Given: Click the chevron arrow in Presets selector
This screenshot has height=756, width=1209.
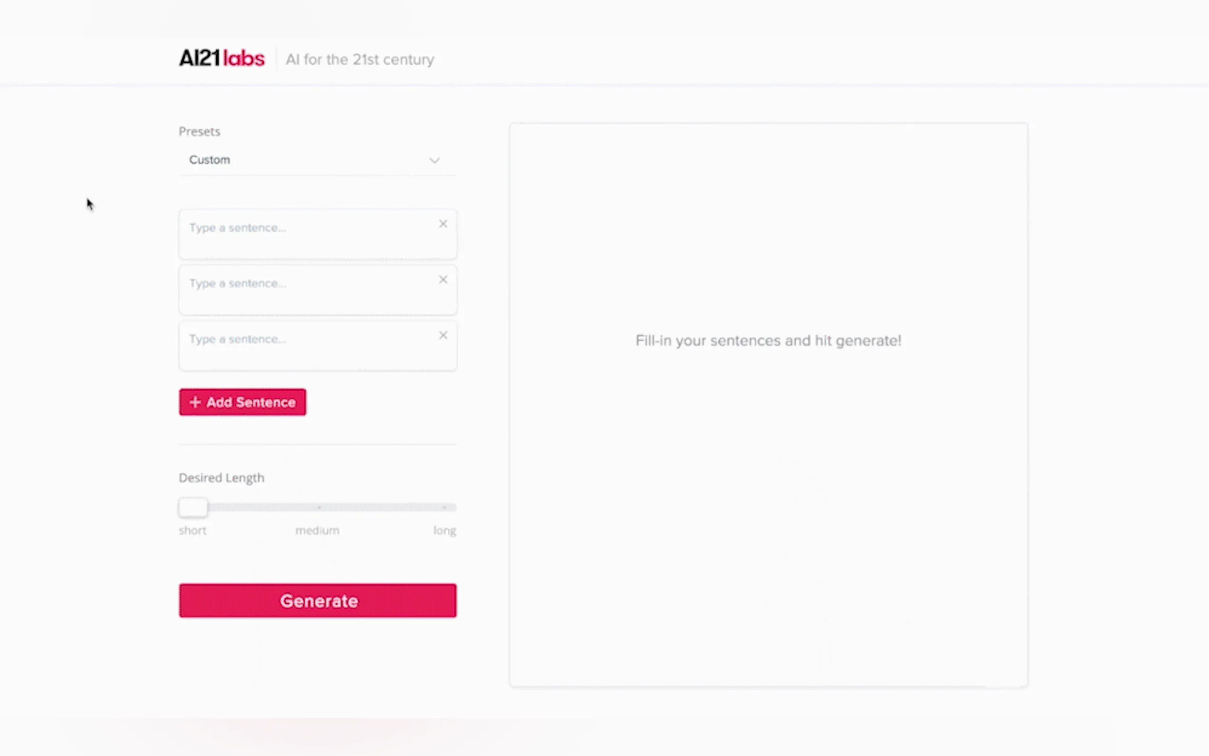Looking at the screenshot, I should [x=434, y=160].
